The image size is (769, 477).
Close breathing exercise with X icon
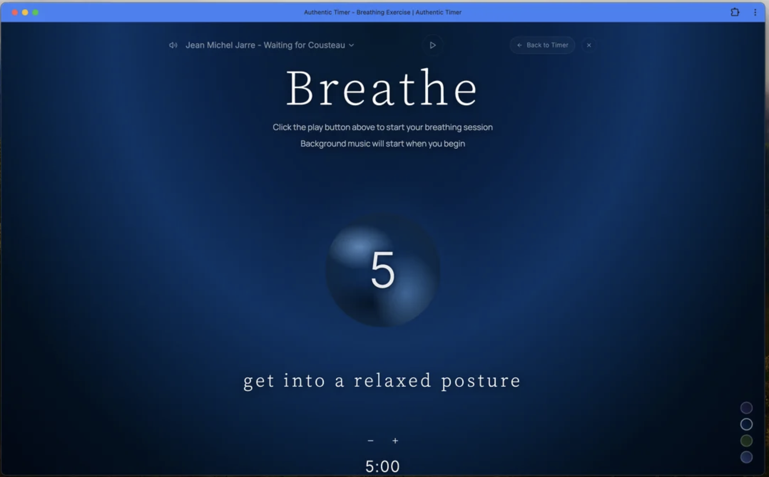[x=589, y=45]
